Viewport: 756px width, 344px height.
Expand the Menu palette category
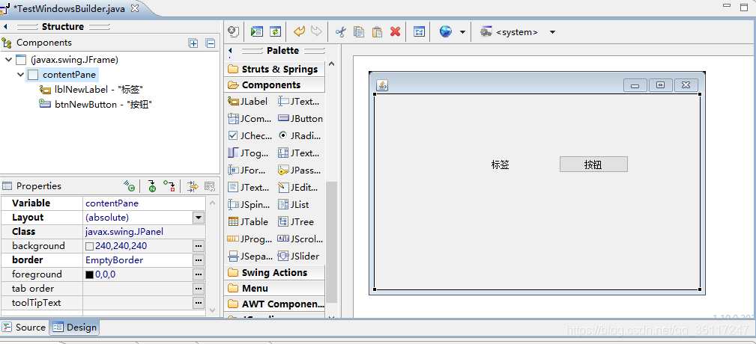pyautogui.click(x=274, y=288)
